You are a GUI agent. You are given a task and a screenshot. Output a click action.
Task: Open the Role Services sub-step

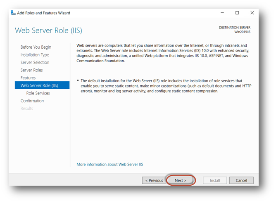(38, 93)
